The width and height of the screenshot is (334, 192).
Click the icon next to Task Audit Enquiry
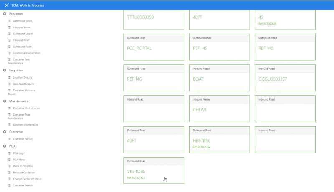point(9,84)
